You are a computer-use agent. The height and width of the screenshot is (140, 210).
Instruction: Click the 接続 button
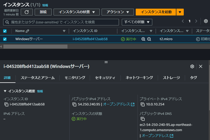pos(43,12)
